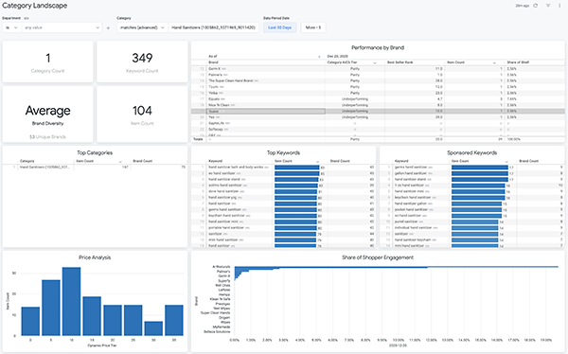Sort Top Keywords by Item Count arrow
Image resolution: width=568 pixels, height=354 pixels.
317,161
